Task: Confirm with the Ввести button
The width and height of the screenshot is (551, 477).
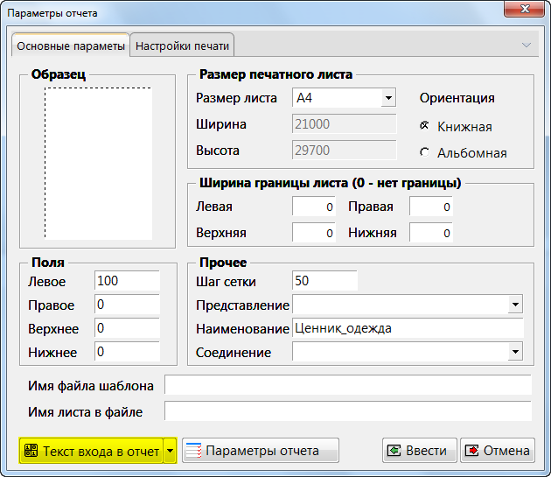Action: tap(420, 450)
